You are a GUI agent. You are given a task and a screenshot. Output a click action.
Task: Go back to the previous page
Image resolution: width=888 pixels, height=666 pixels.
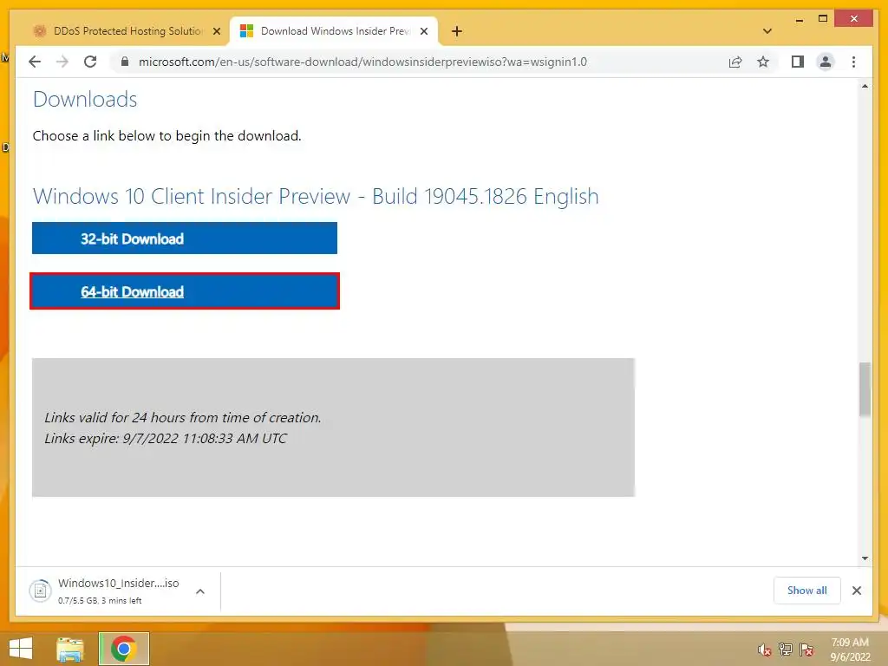click(x=35, y=62)
